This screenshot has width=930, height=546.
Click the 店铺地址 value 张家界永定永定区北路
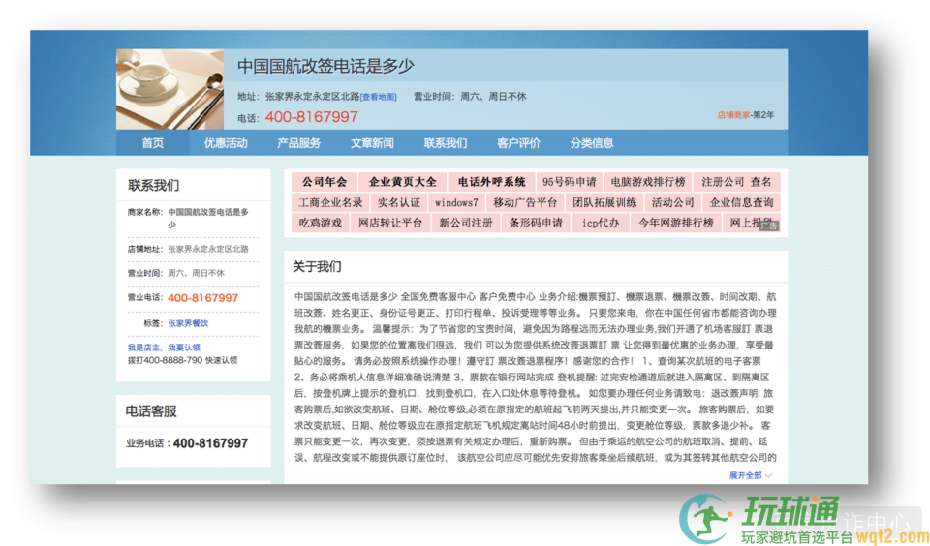coord(208,249)
